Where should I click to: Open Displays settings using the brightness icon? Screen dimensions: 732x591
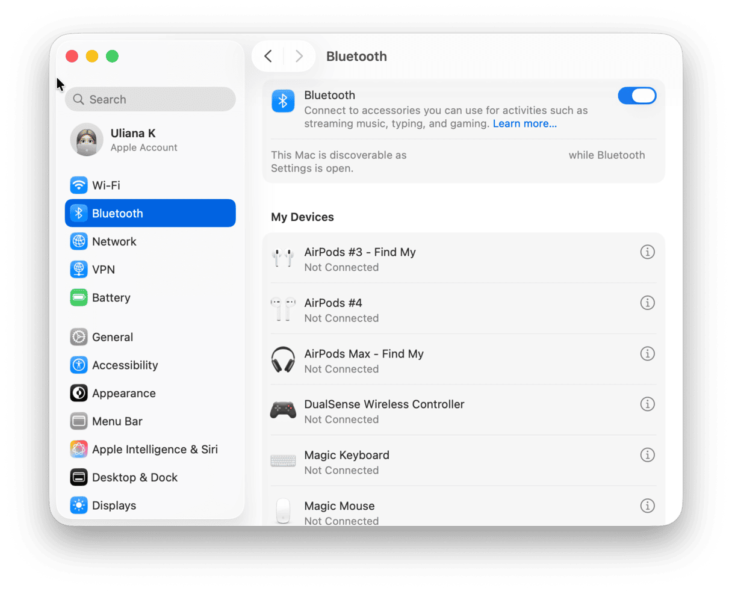click(x=79, y=505)
